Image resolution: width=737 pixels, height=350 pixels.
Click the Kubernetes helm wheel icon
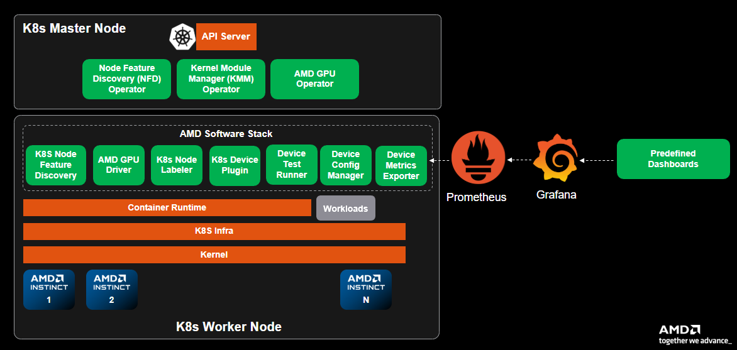point(182,36)
